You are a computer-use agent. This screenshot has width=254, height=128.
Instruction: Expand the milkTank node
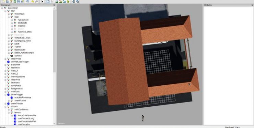click(5, 92)
